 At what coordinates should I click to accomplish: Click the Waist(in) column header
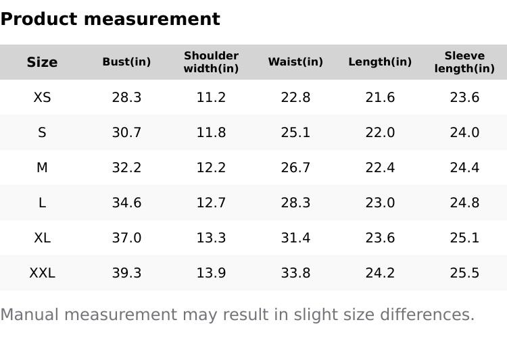(x=295, y=62)
